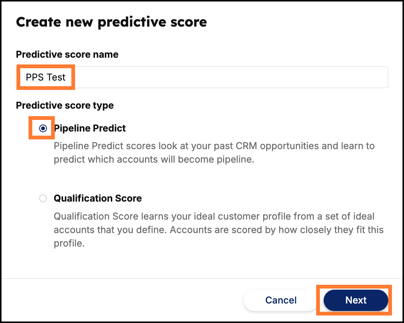Image resolution: width=404 pixels, height=323 pixels.
Task: Click the 'Predictive score type' heading
Action: pyautogui.click(x=65, y=105)
